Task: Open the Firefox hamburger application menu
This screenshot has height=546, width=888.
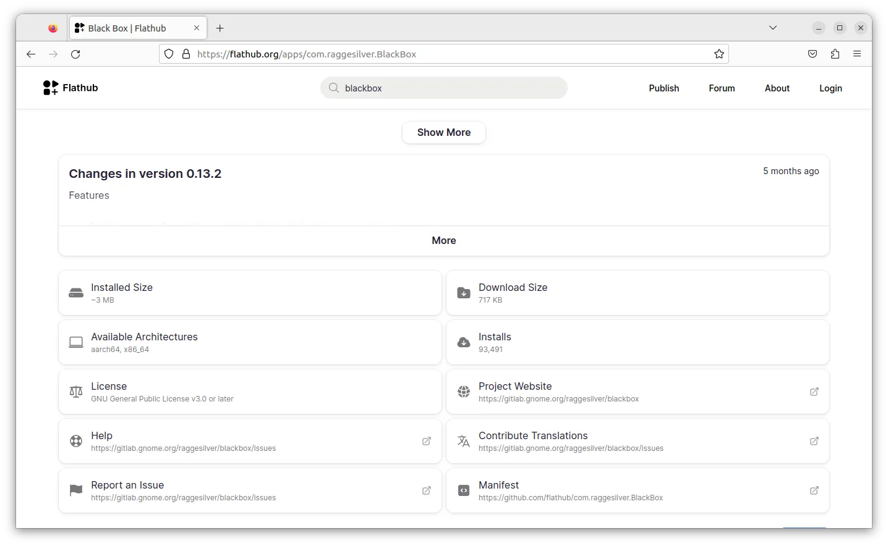Action: click(857, 54)
